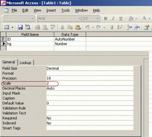The height and width of the screenshot is (137, 152).
Task: Select the hg field name cell
Action: (30, 44)
